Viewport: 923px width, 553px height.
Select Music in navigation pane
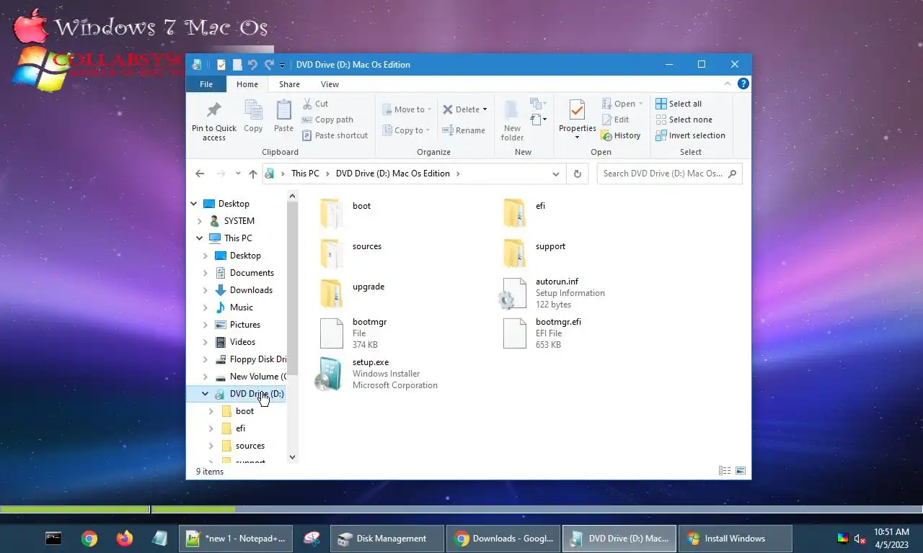tap(241, 307)
